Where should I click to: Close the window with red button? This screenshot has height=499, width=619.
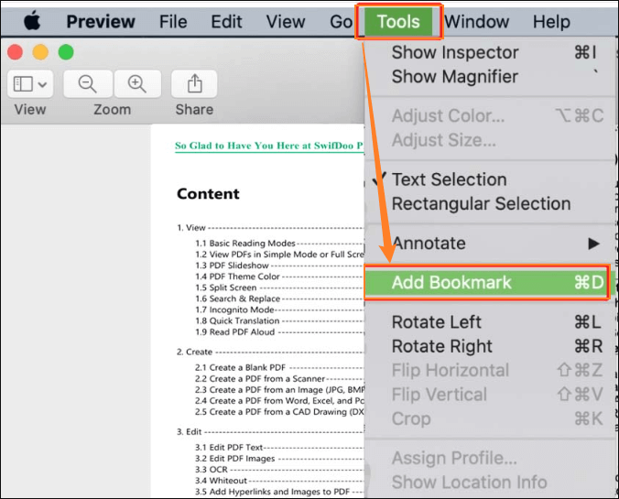pyautogui.click(x=15, y=52)
